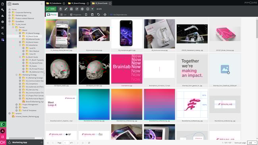Click the Home icon in Assets tree
Screen dimensions: 258x145
click(10, 10)
